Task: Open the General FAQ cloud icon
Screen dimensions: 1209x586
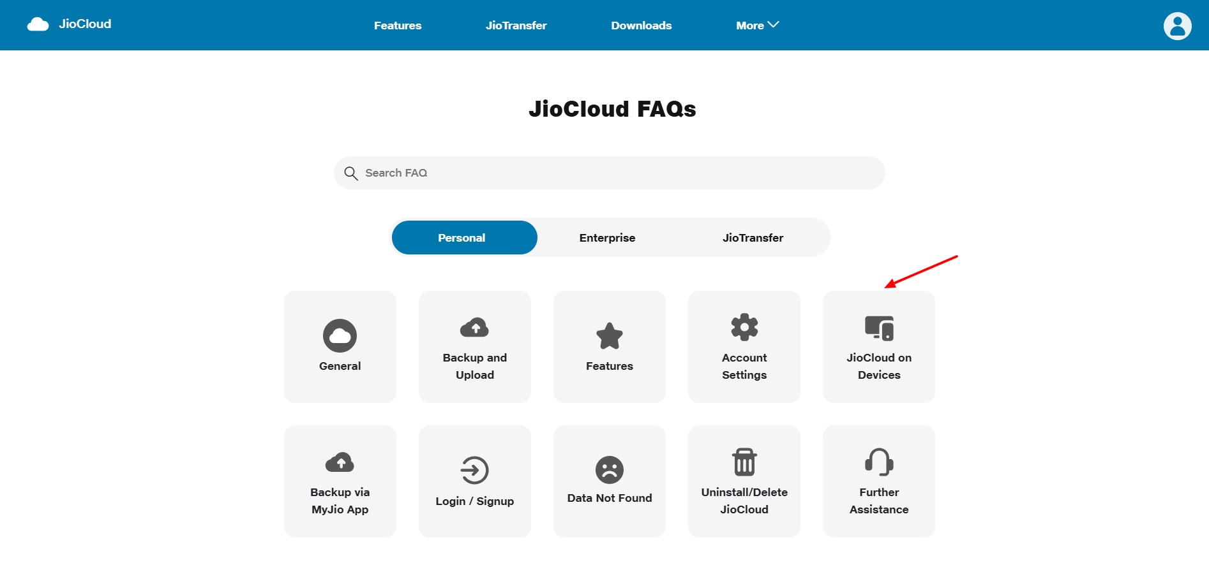Action: (340, 335)
